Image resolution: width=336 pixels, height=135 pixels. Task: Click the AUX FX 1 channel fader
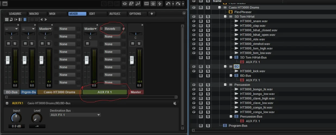coord(87,60)
